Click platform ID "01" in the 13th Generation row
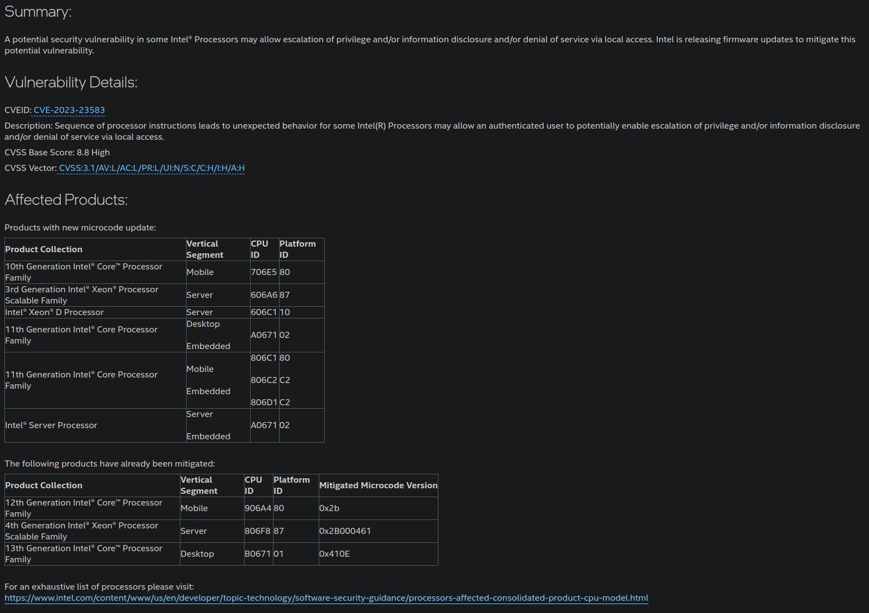869x613 pixels. pos(279,554)
